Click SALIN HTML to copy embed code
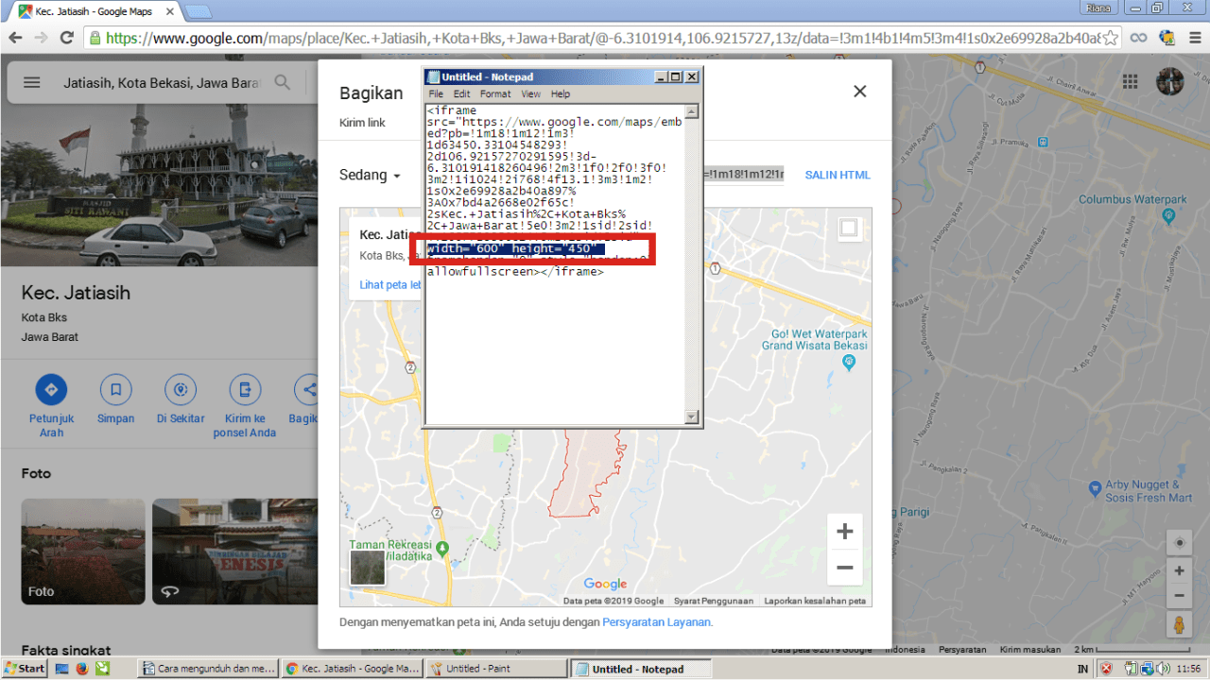This screenshot has width=1210, height=680. tap(838, 175)
